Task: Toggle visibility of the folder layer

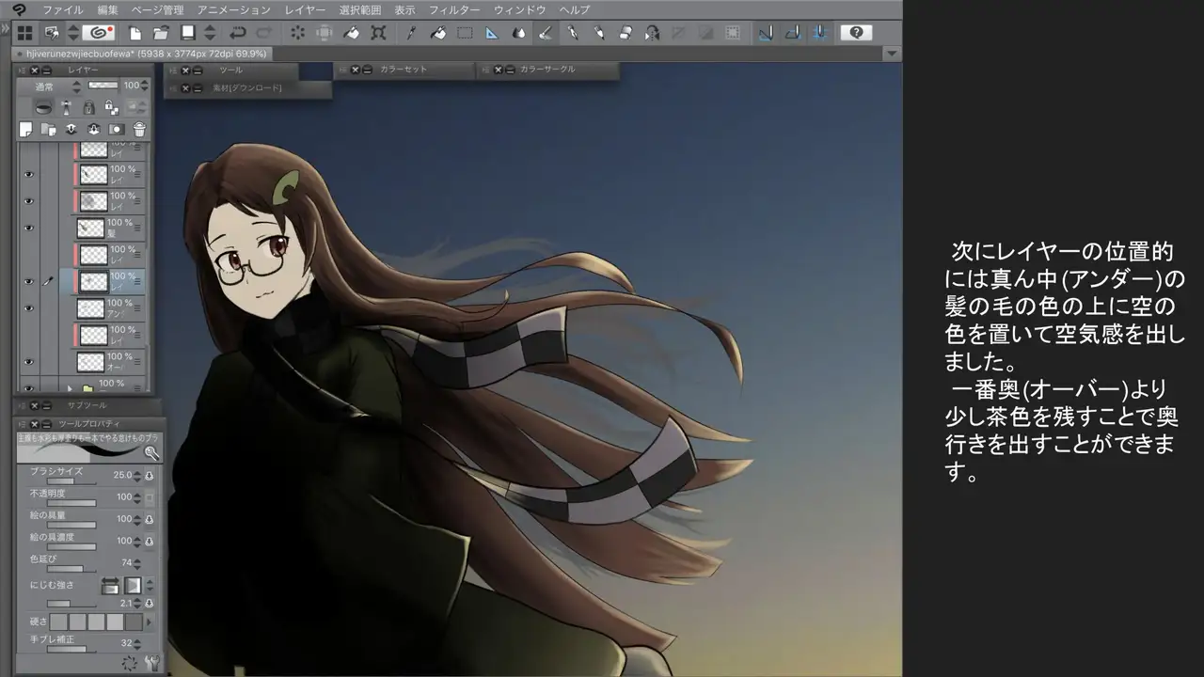Action: [28, 387]
